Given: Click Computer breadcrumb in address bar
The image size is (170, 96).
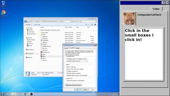Looking at the screenshot, I should (37, 21).
